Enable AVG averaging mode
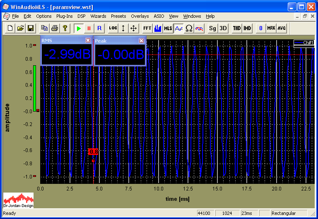Screen dimensions: 318x219 [x=282, y=28]
